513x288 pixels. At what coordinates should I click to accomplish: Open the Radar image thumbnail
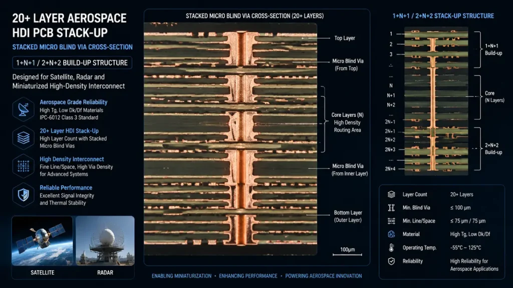(x=105, y=240)
